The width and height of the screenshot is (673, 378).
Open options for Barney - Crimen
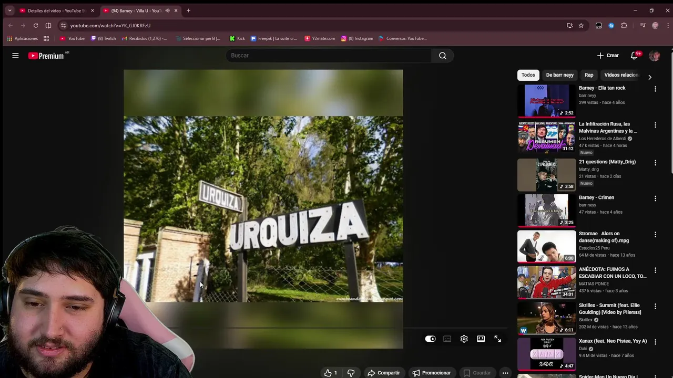point(655,199)
